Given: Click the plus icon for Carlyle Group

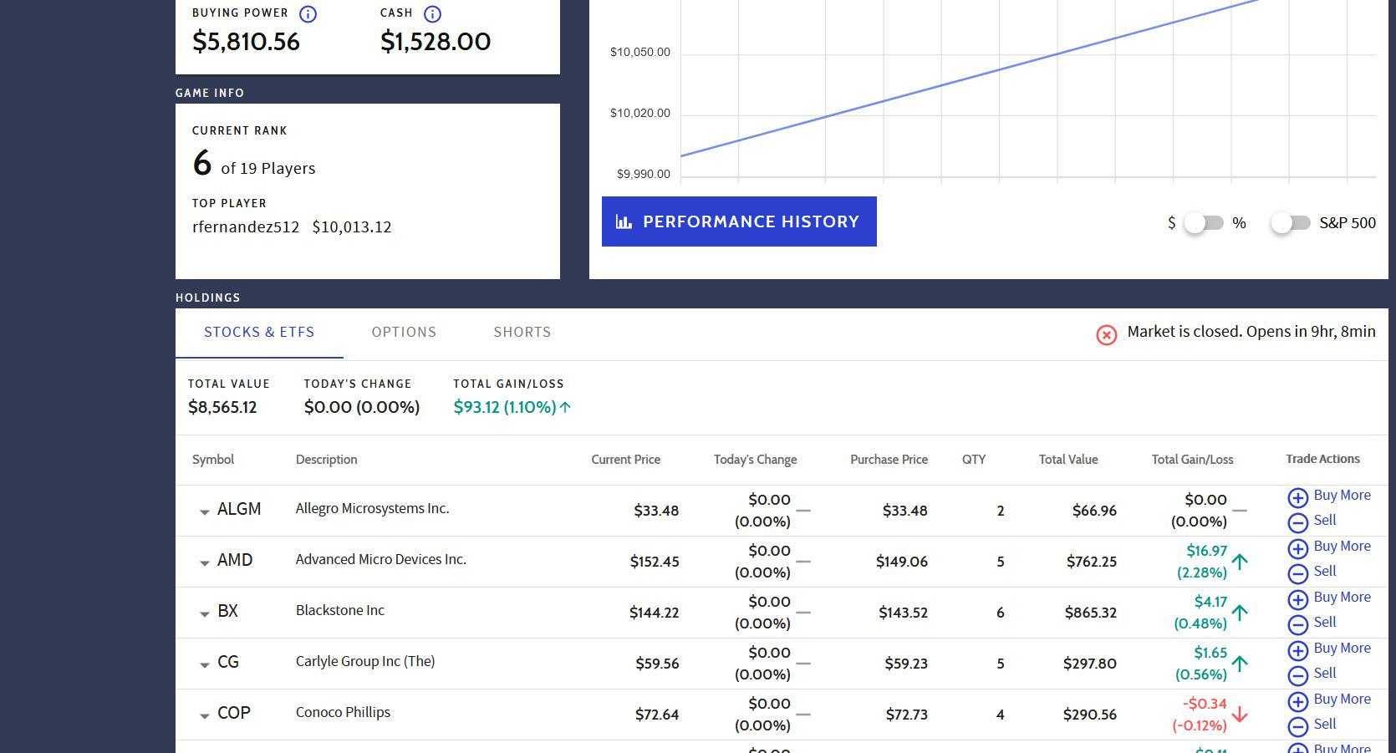Looking at the screenshot, I should [x=1297, y=651].
